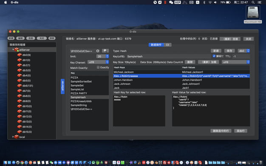
Task: Pick db12(0) from the tree
Action: point(27,116)
